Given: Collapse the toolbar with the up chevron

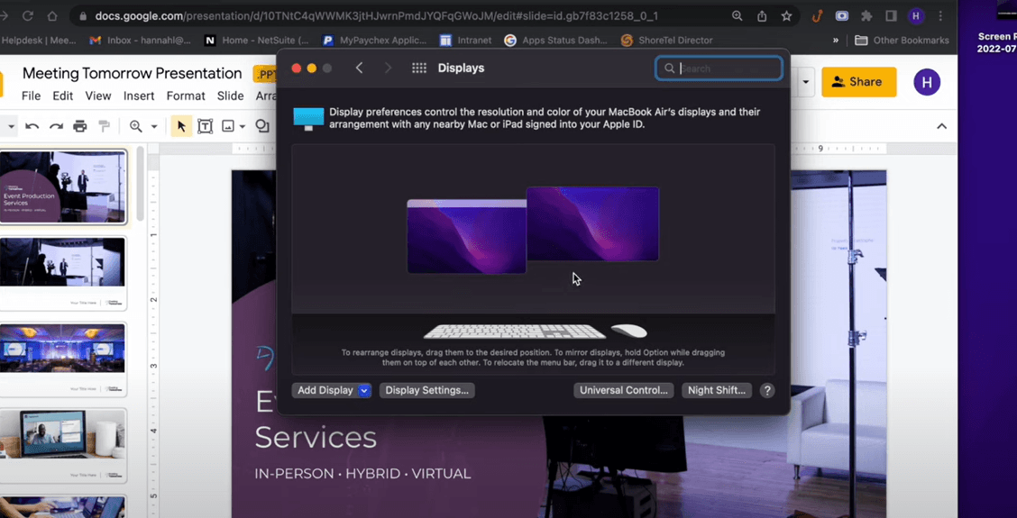Looking at the screenshot, I should (x=942, y=126).
